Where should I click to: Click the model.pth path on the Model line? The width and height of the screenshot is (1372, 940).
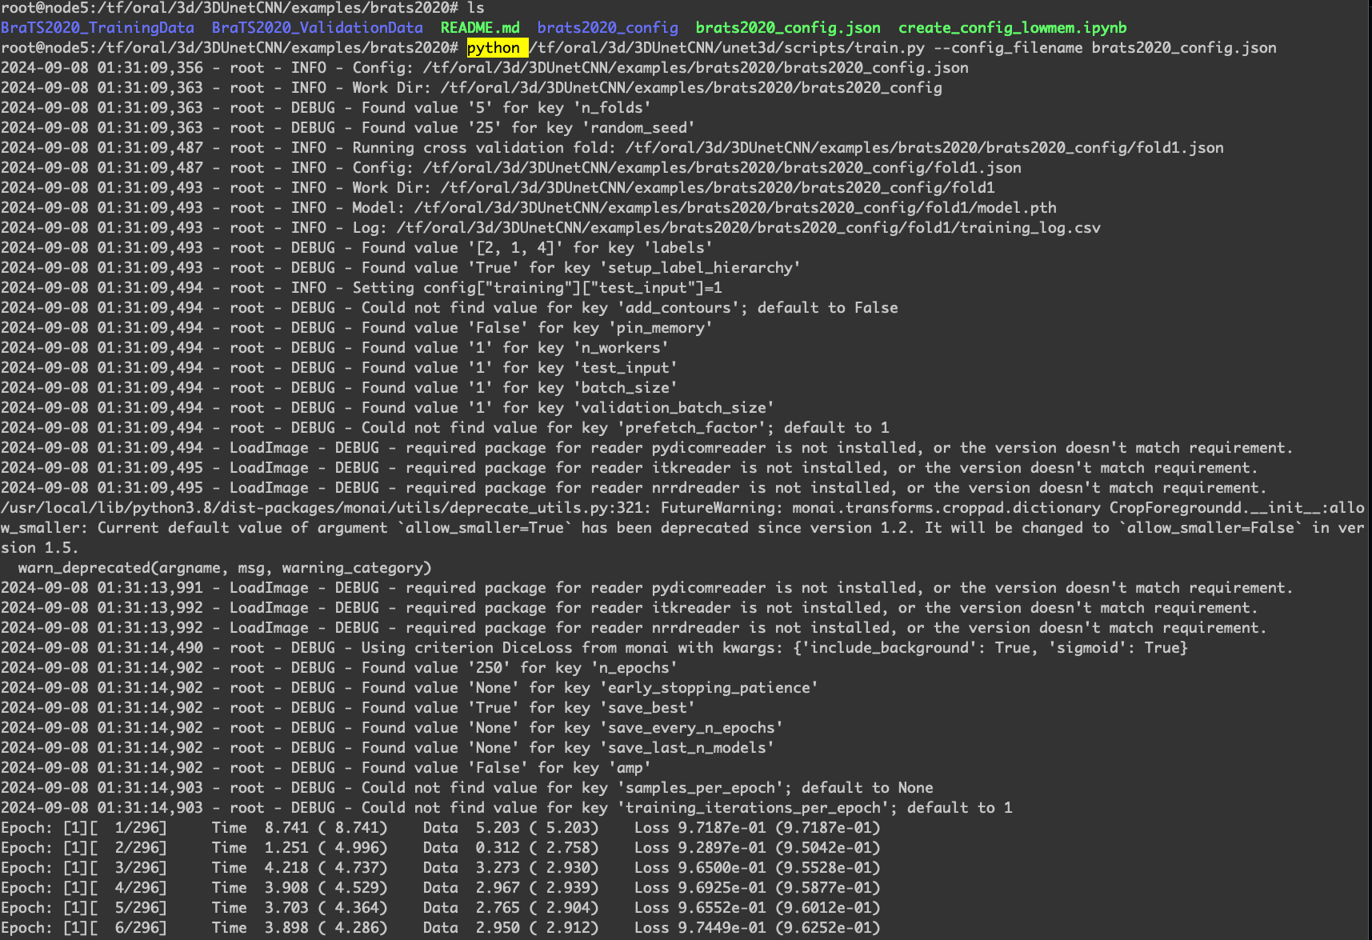pos(735,208)
